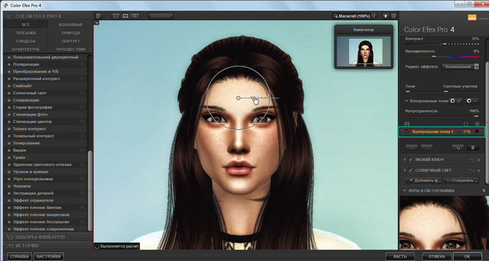This screenshot has height=261, width=489.
Task: Click the Сравнить button
Action: pyautogui.click(x=161, y=16)
